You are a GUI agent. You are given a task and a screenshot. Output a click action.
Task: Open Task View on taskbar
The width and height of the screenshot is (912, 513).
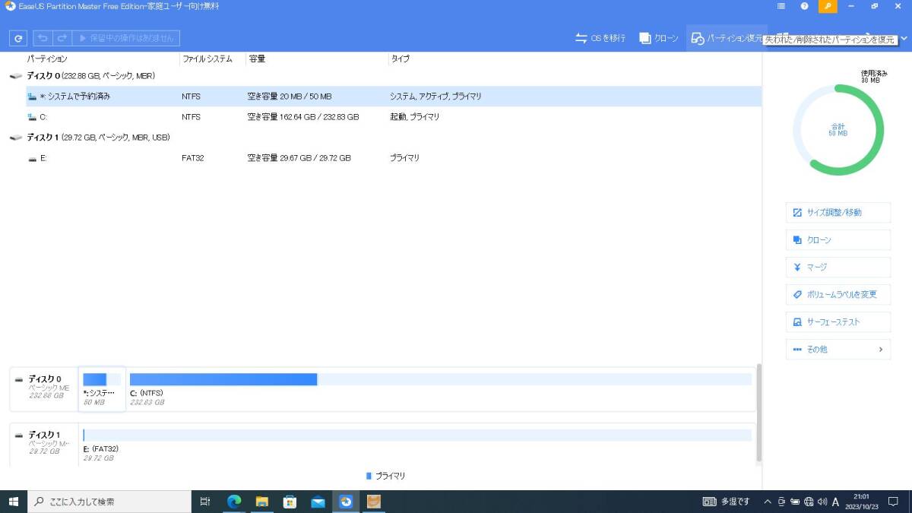pyautogui.click(x=205, y=502)
